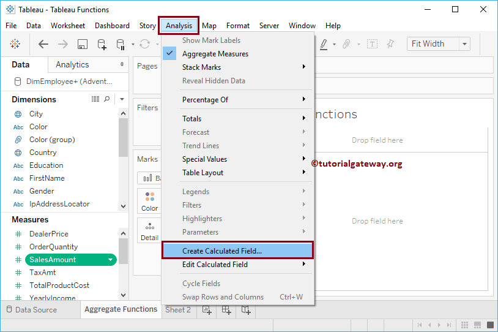Open the Dashboard menu

112,26
